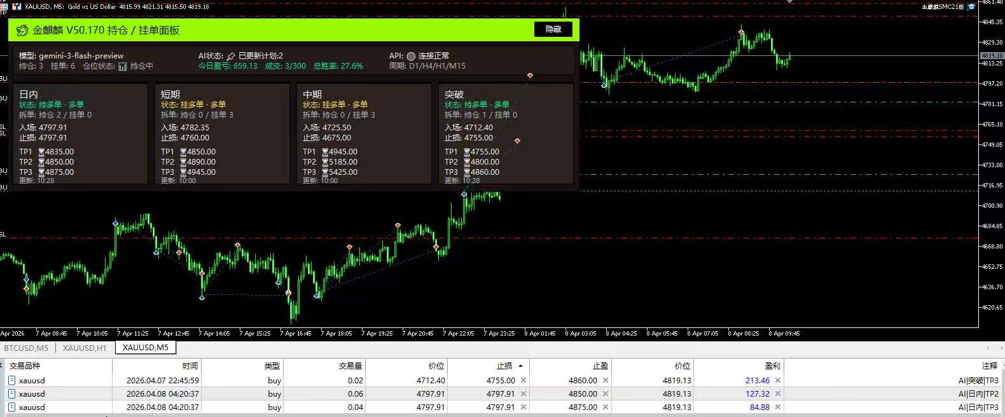
Task: Switch to the BTCUSD,M5 chart tab
Action: (x=26, y=348)
